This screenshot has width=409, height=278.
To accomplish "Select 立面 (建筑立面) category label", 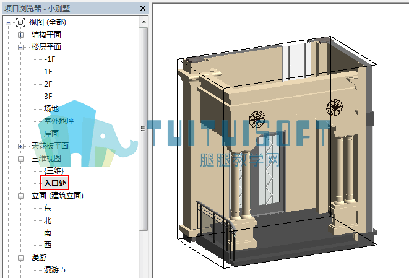I will point(58,196).
